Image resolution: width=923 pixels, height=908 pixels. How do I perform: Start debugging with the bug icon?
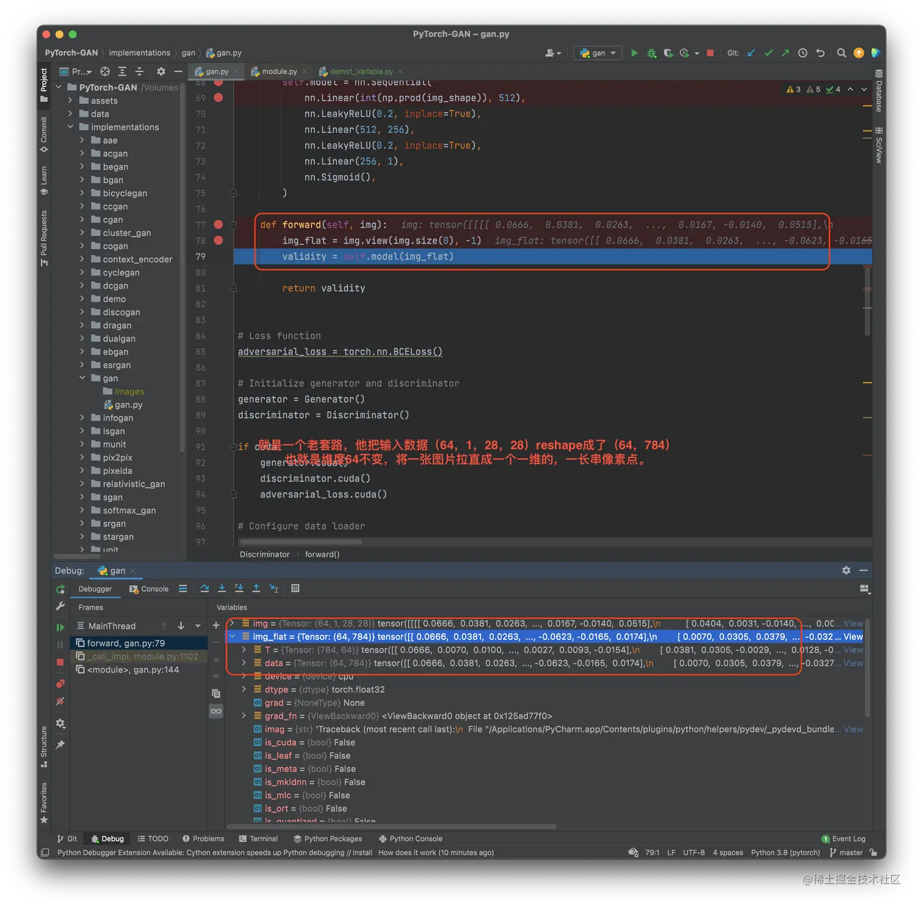coord(651,53)
